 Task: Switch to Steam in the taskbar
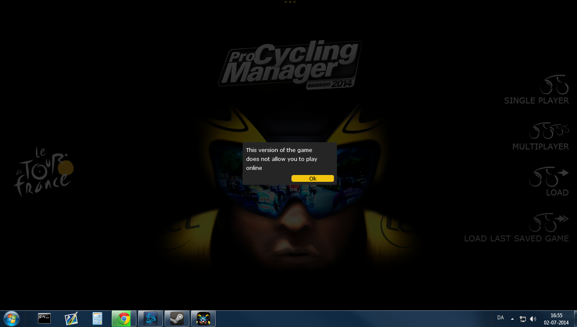click(x=177, y=318)
